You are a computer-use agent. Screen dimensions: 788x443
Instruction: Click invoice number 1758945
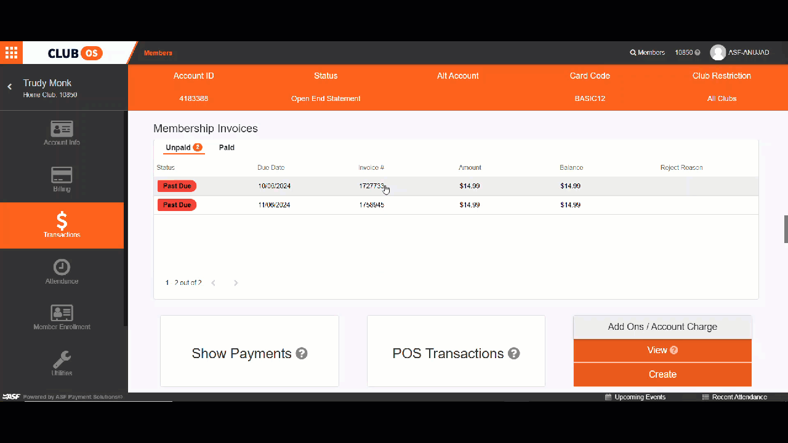pos(372,205)
